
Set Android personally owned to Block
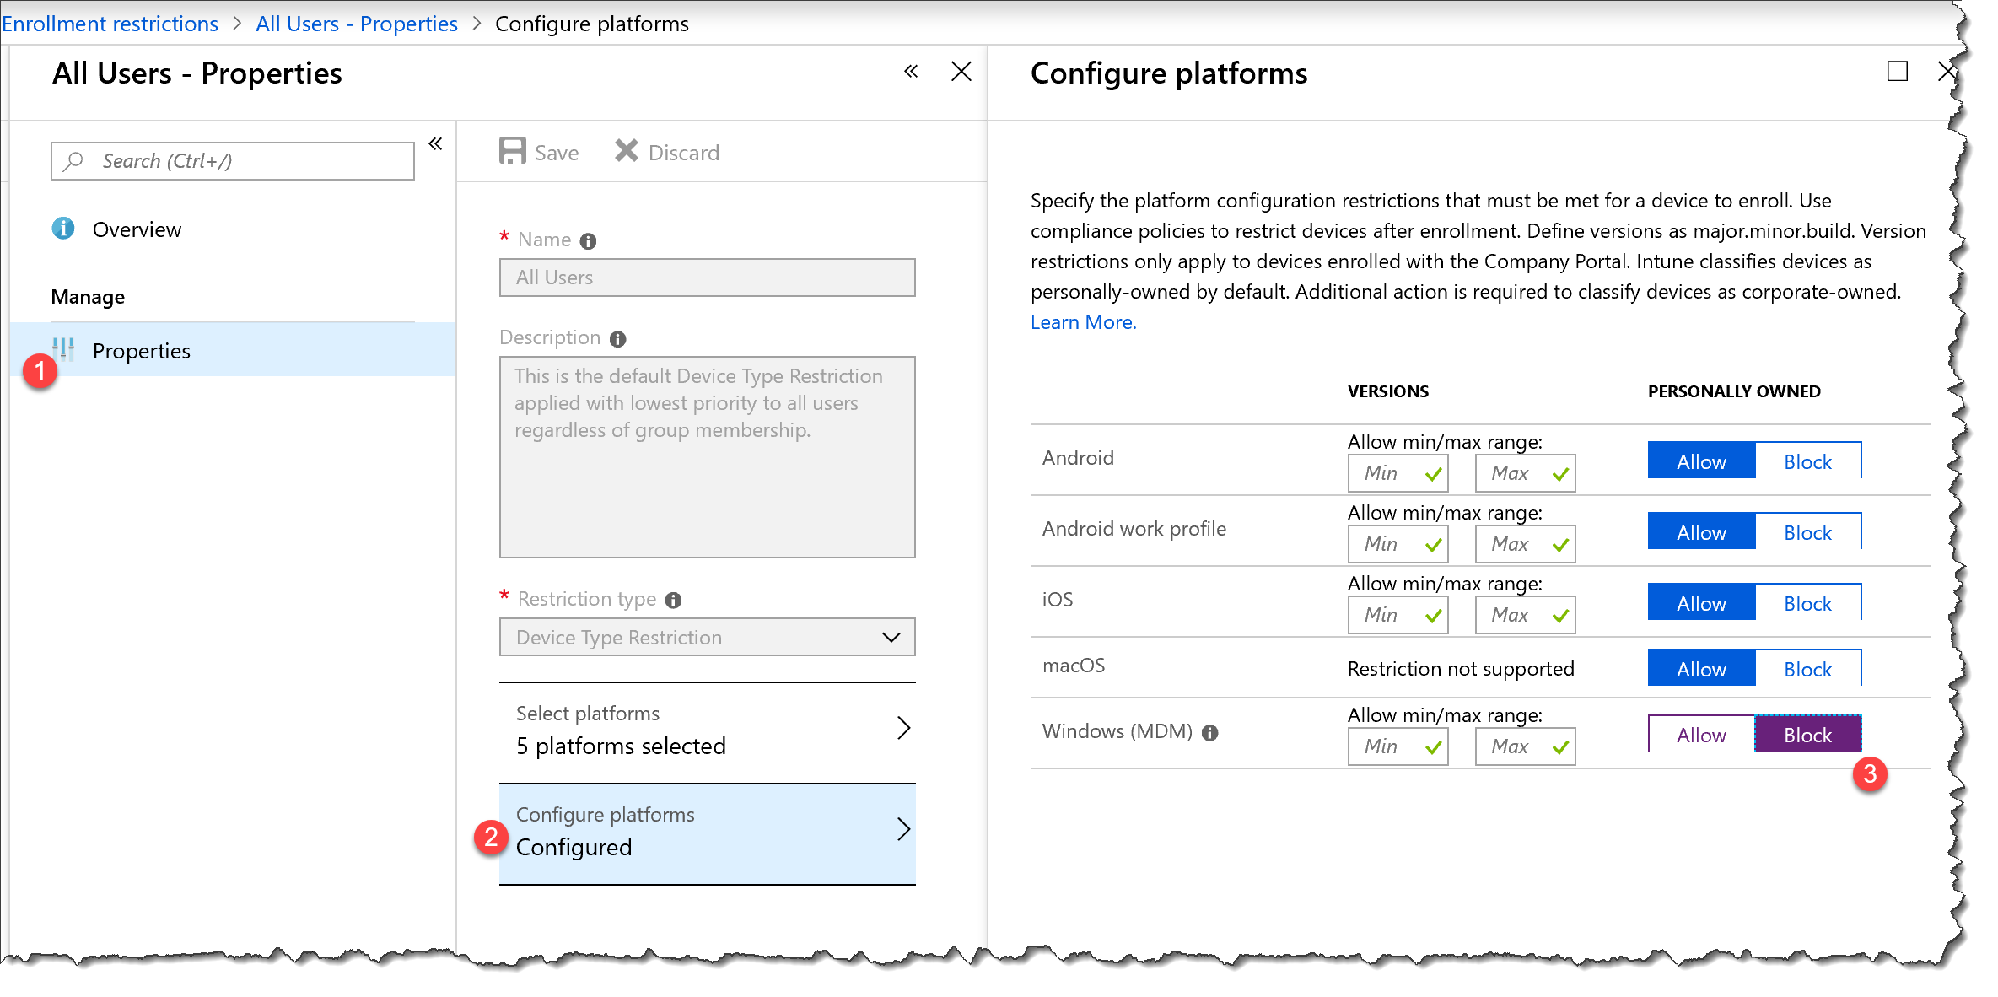pos(1807,461)
